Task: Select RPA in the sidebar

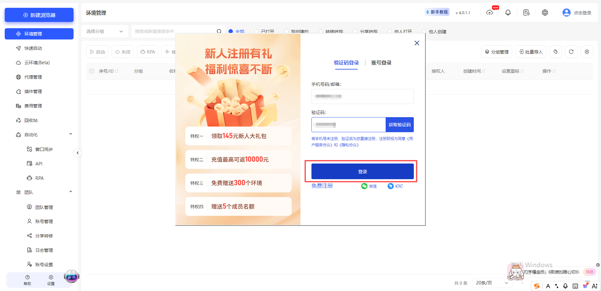Action: tap(39, 178)
